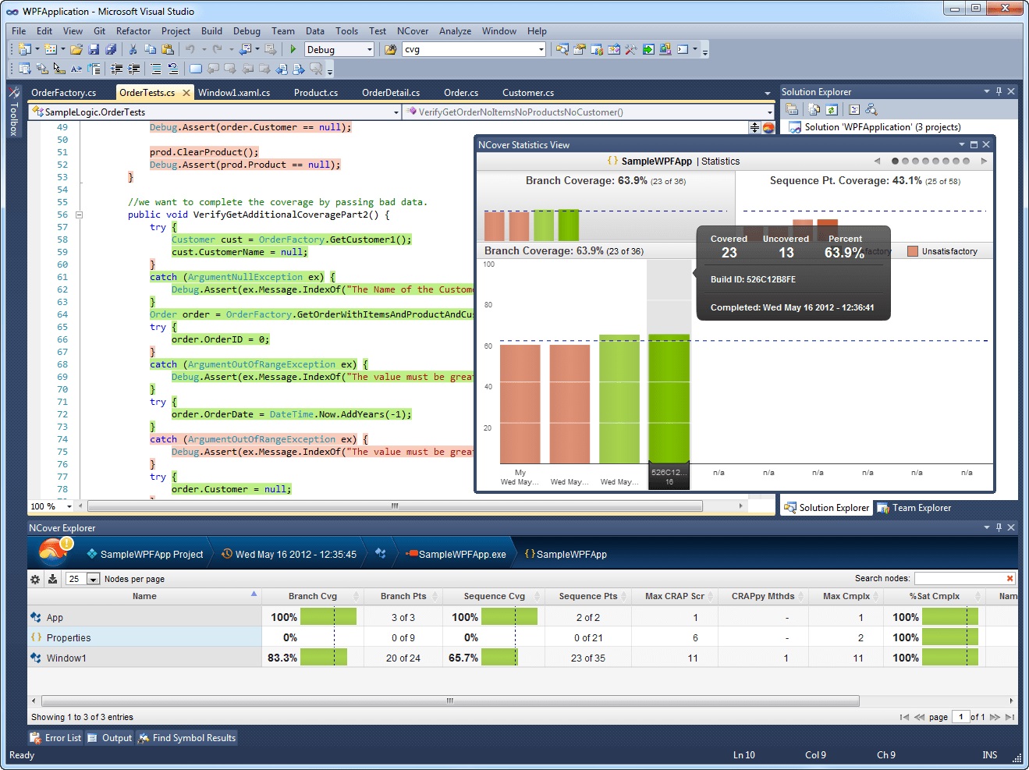Toggle a bookmark with the bookmark icon
Image resolution: width=1029 pixels, height=770 pixels.
click(195, 69)
